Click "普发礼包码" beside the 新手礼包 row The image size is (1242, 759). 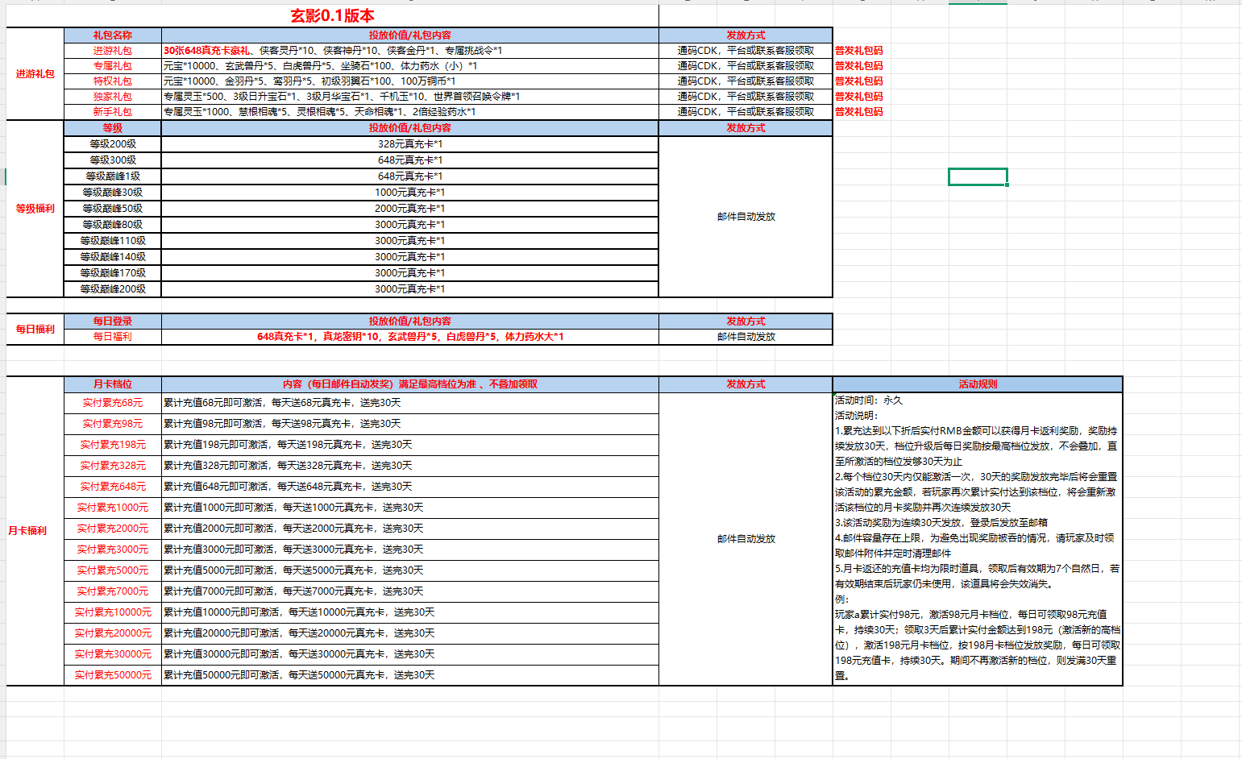(858, 112)
